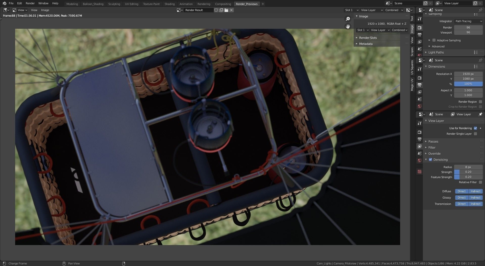The height and width of the screenshot is (266, 485).
Task: Expand Override section
Action: (x=434, y=153)
